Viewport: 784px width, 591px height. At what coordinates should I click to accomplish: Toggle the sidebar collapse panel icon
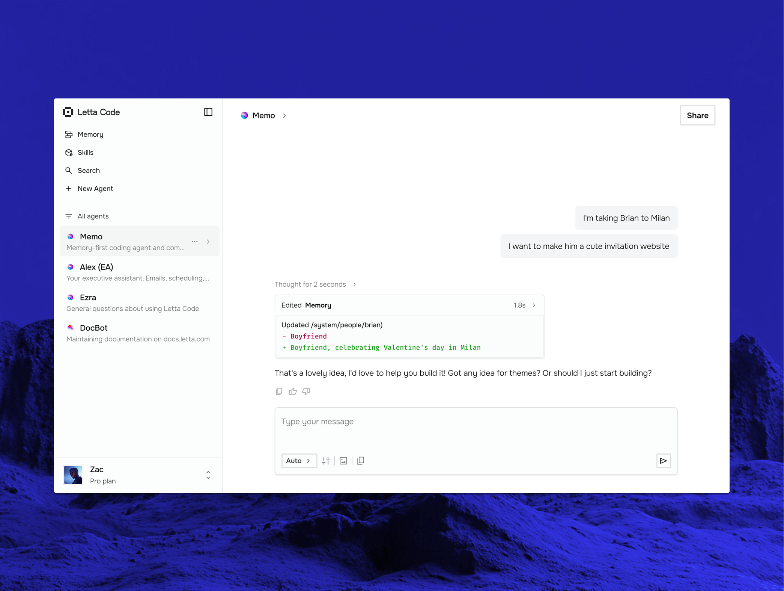tap(208, 112)
